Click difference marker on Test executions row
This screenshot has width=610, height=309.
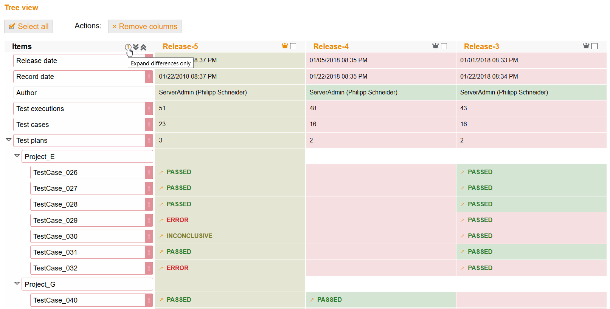[149, 109]
